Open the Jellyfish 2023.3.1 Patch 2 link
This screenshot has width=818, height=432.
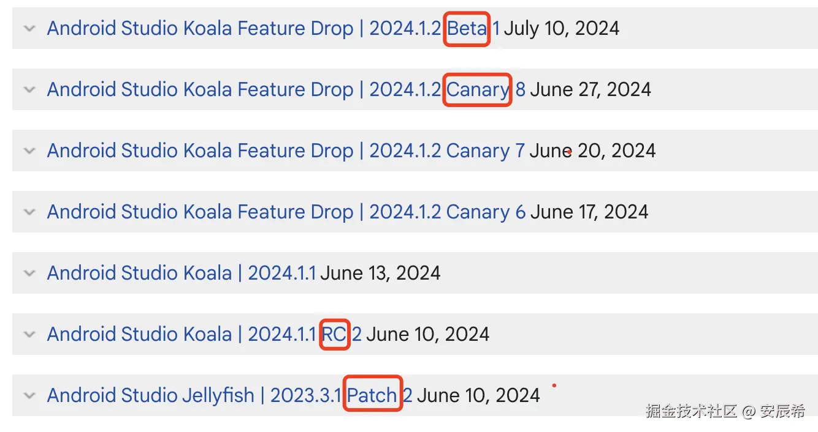pos(229,395)
